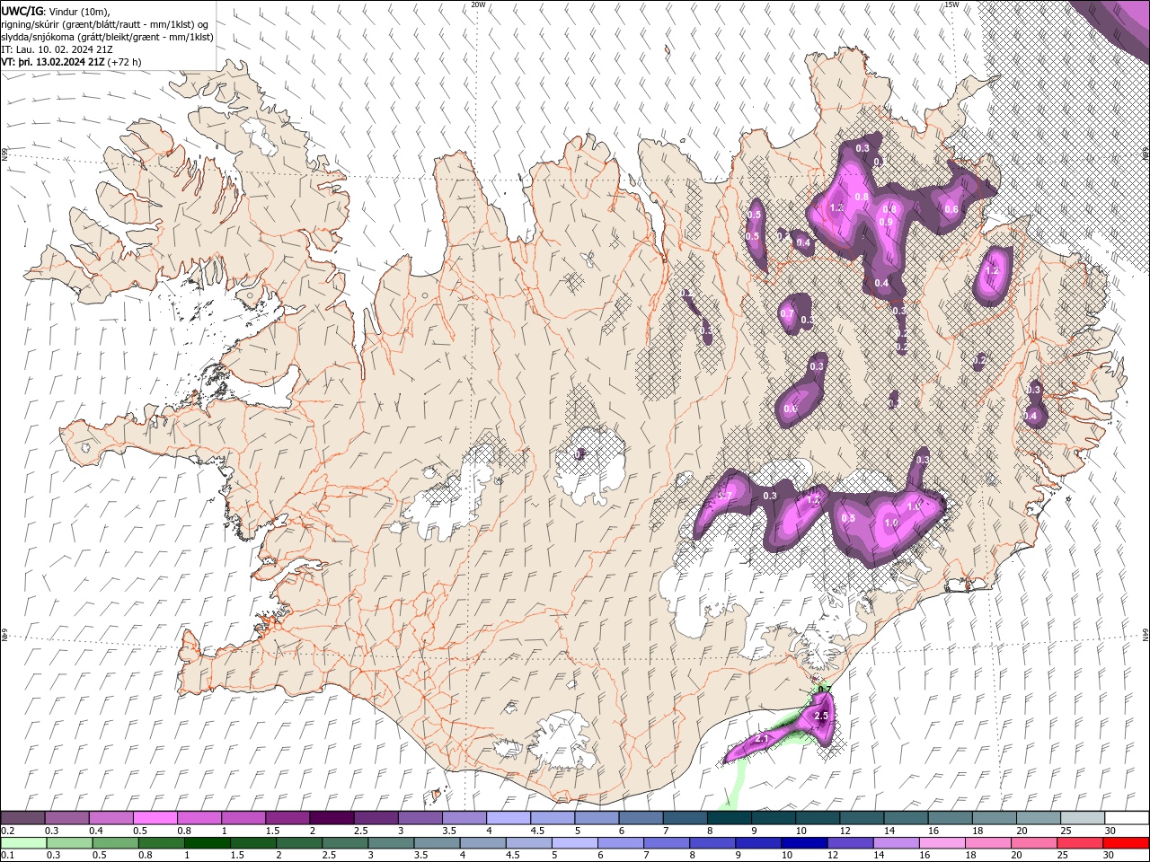Select white upper legend swatch labeled 30
Viewport: 1150px width, 862px height.
pos(1126,818)
